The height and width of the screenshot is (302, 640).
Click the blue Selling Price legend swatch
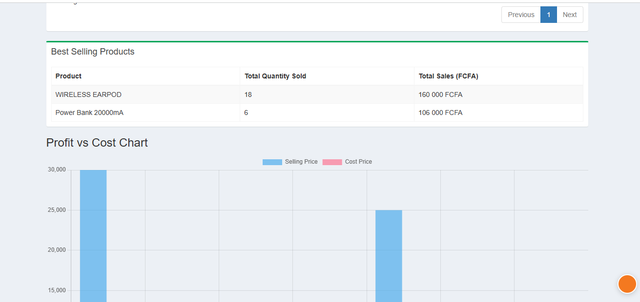(x=272, y=161)
